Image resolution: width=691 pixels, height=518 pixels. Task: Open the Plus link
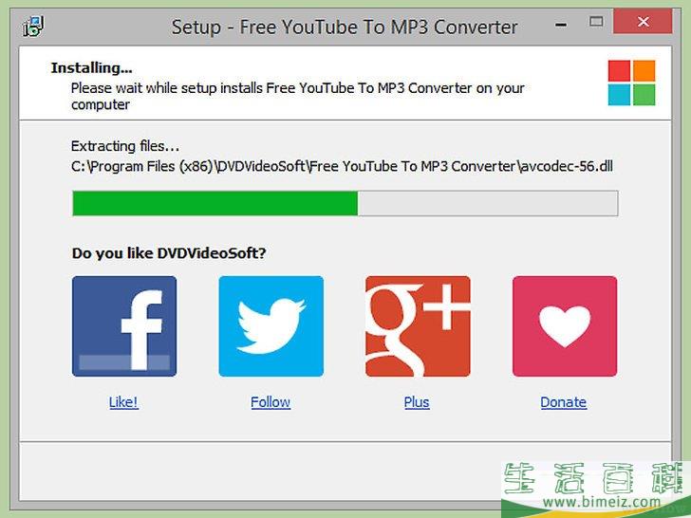click(417, 402)
